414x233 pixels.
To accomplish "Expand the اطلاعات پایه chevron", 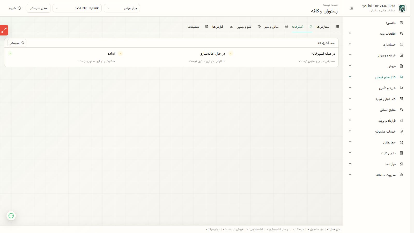I will tap(350, 33).
